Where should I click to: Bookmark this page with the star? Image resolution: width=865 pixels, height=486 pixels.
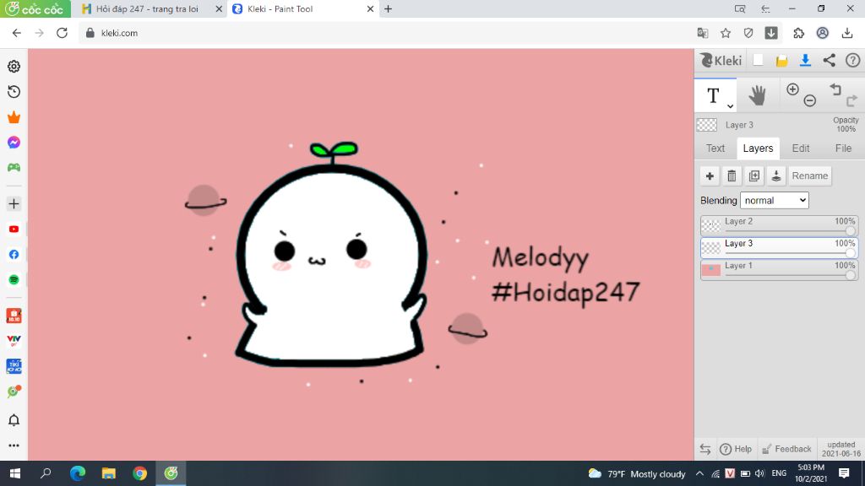(726, 33)
